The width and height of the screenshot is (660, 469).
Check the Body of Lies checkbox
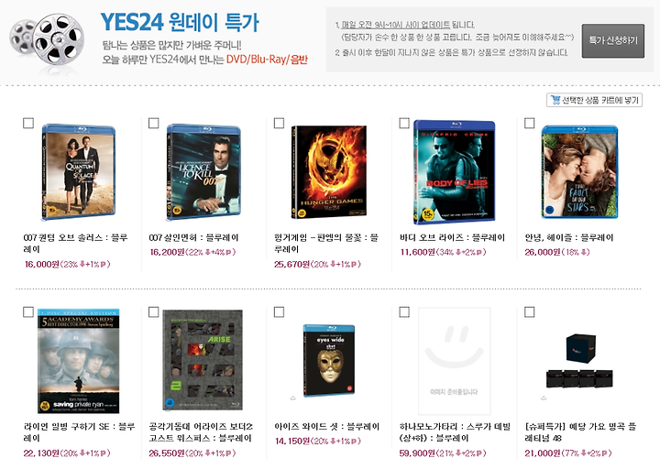point(404,124)
